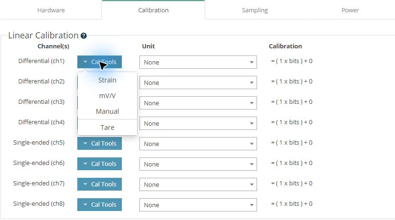Expand Unit dropdown for Differential ch4
395x220 pixels.
198,123
